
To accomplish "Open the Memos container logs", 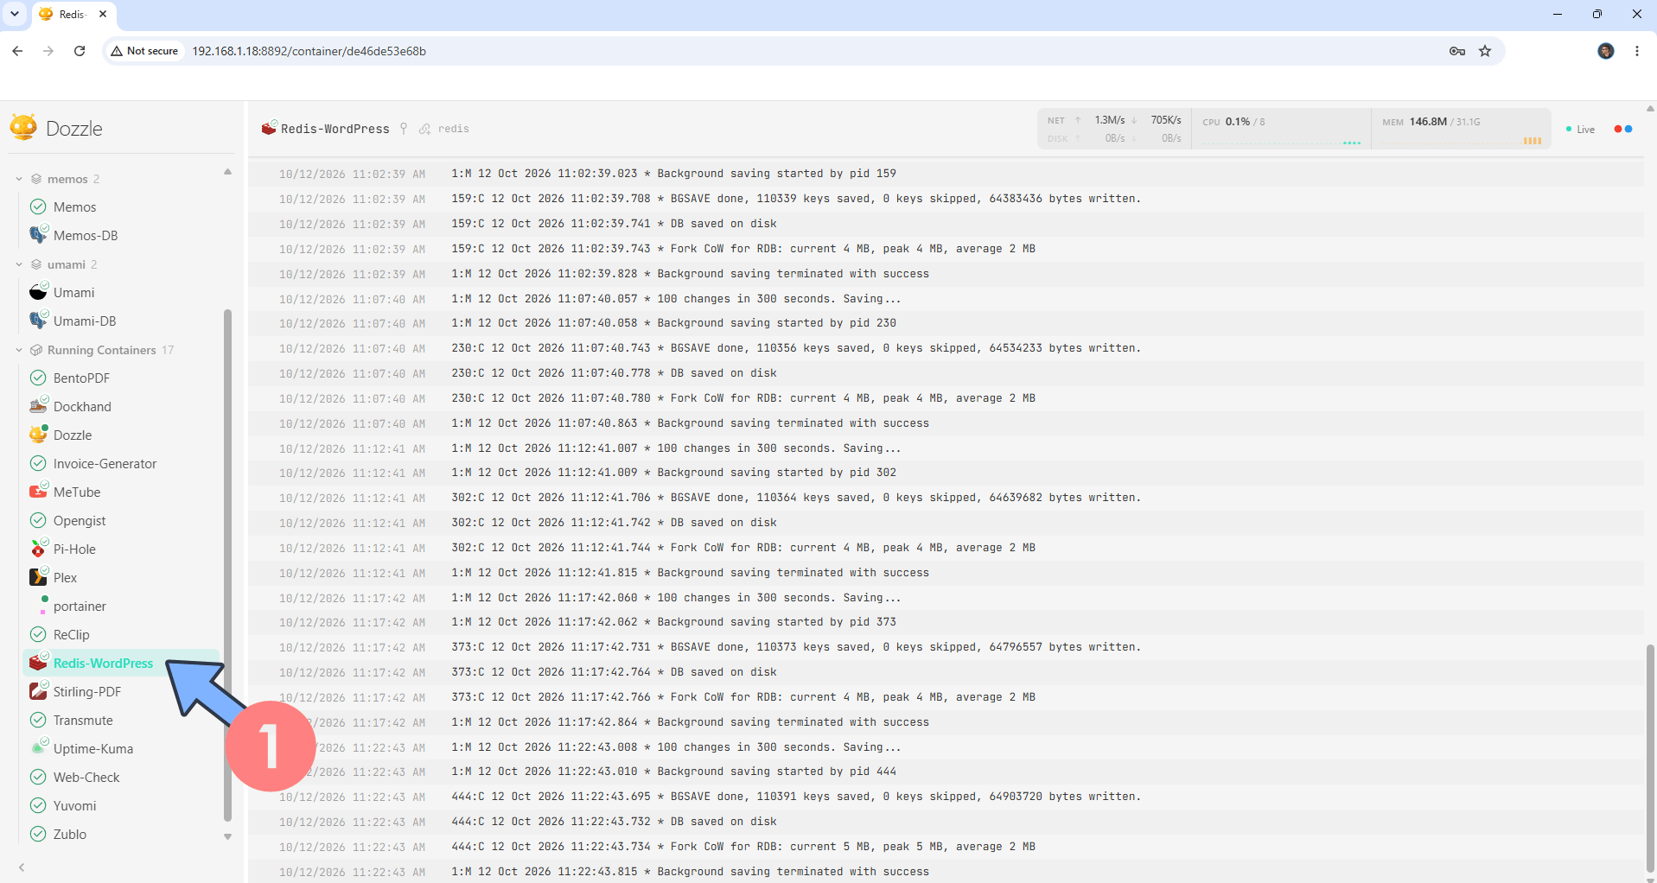I will pyautogui.click(x=74, y=207).
